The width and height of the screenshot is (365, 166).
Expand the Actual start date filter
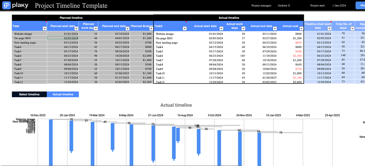click(221, 29)
